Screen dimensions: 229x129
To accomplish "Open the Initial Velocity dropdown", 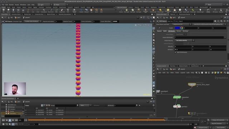I will click(185, 40).
